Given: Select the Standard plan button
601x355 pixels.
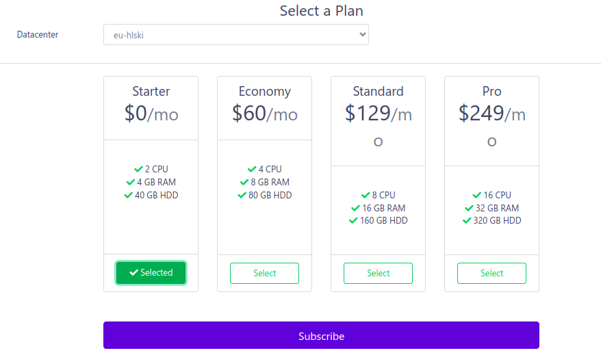Looking at the screenshot, I should click(x=378, y=273).
